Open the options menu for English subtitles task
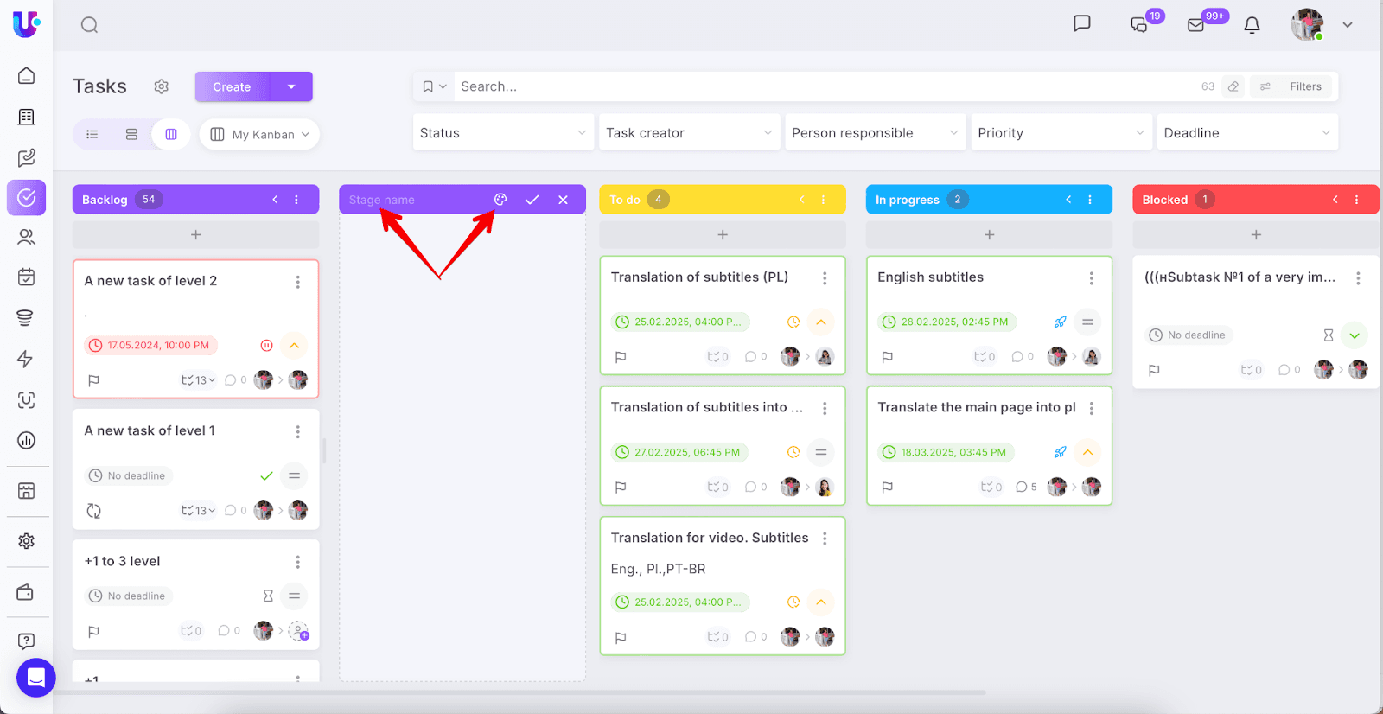The image size is (1383, 714). [1091, 277]
